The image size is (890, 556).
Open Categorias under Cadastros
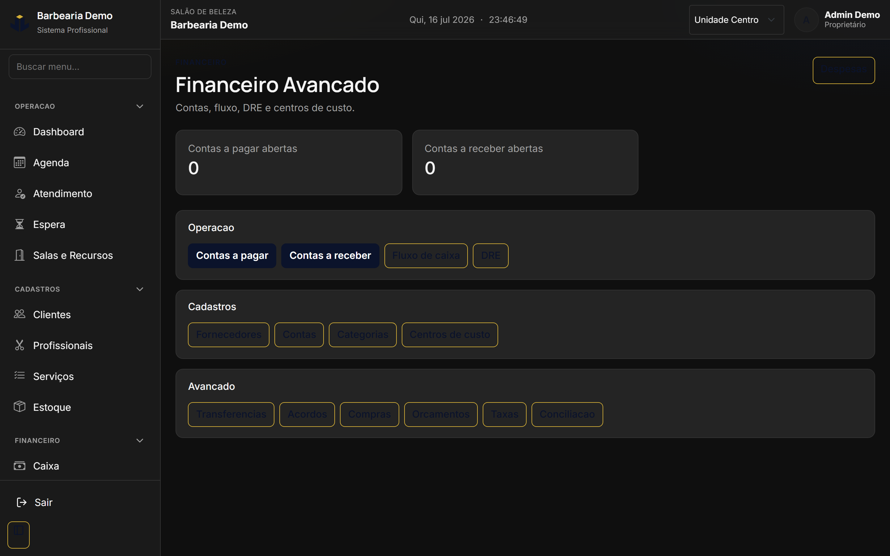pyautogui.click(x=362, y=335)
